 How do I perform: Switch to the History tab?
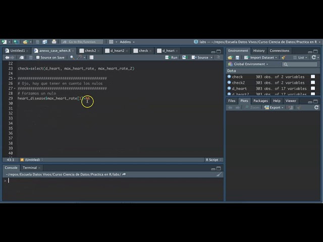pos(259,50)
